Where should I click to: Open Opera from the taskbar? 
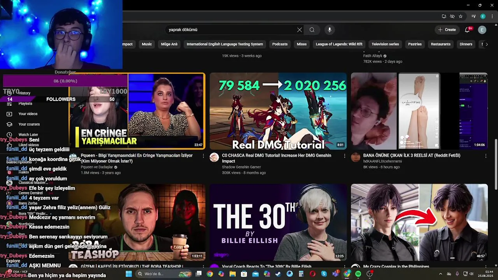(312, 274)
